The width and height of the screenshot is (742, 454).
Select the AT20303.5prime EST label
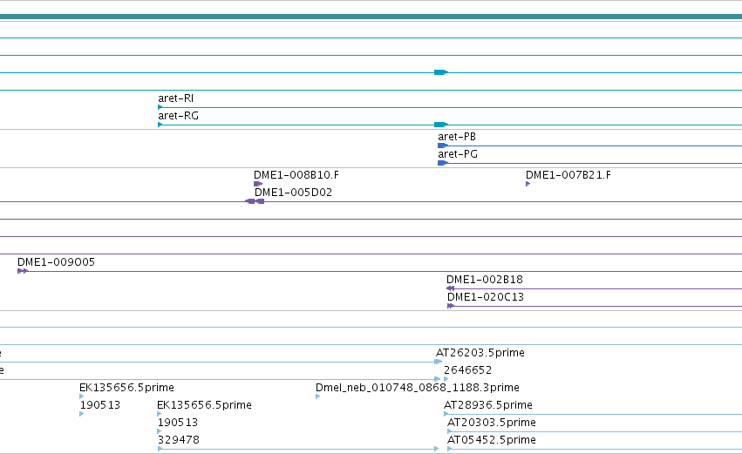tap(492, 423)
